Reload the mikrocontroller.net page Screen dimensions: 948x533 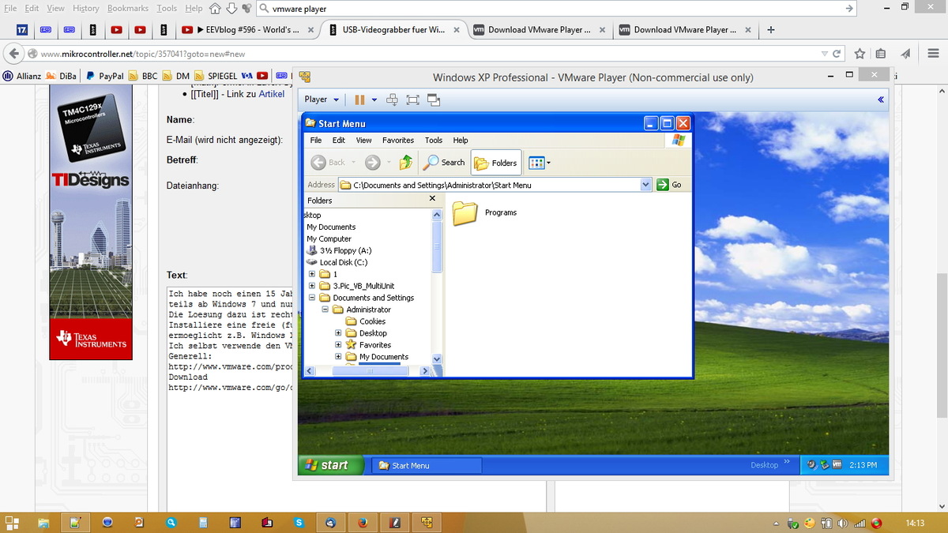(837, 54)
